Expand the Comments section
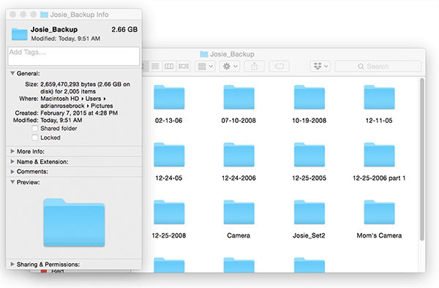This screenshot has height=288, width=439. click(x=12, y=171)
